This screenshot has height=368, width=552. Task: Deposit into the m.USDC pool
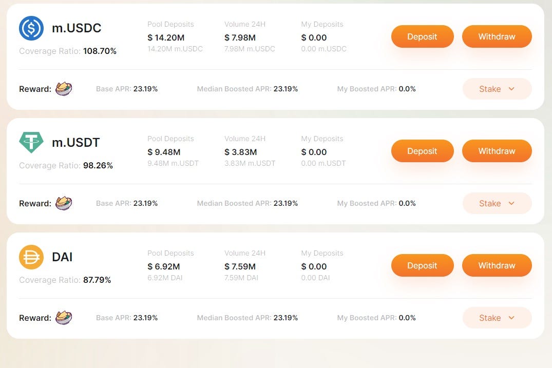422,36
